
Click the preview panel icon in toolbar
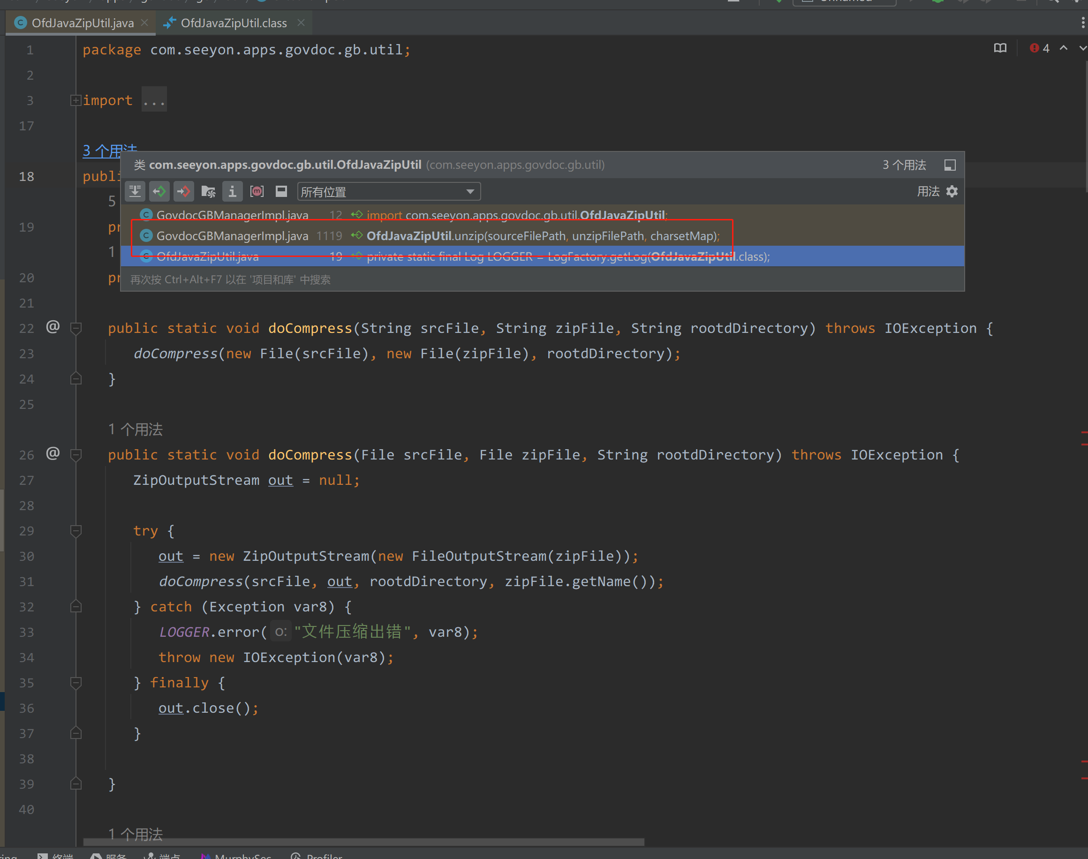[x=281, y=192]
